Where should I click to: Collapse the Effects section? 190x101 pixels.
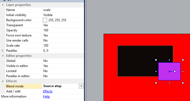coord(3,81)
